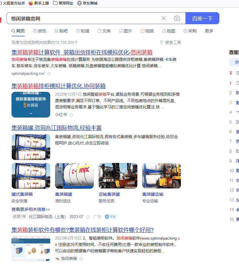This screenshot has height=266, width=239.
Task: Open 搜索工具 filter options
Action: coord(170,42)
